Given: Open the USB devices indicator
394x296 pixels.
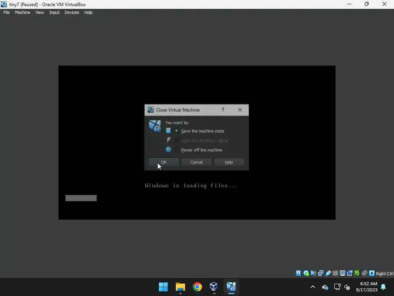Looking at the screenshot, I should pyautogui.click(x=328, y=273).
